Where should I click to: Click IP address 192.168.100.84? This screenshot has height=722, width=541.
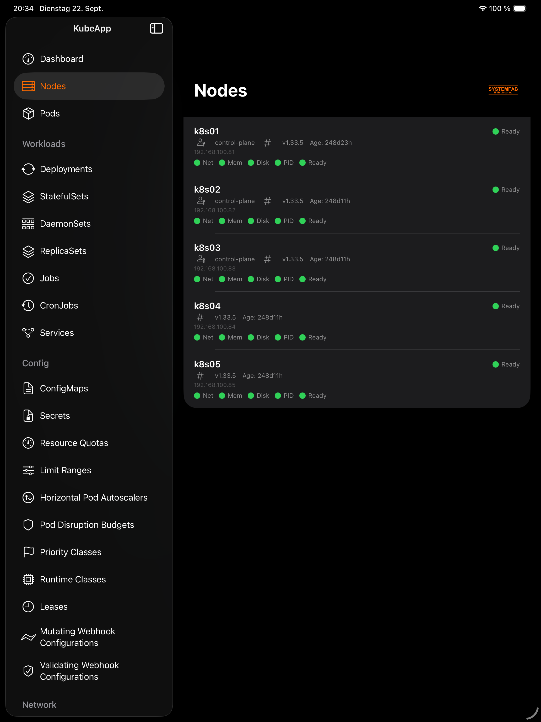pos(215,327)
